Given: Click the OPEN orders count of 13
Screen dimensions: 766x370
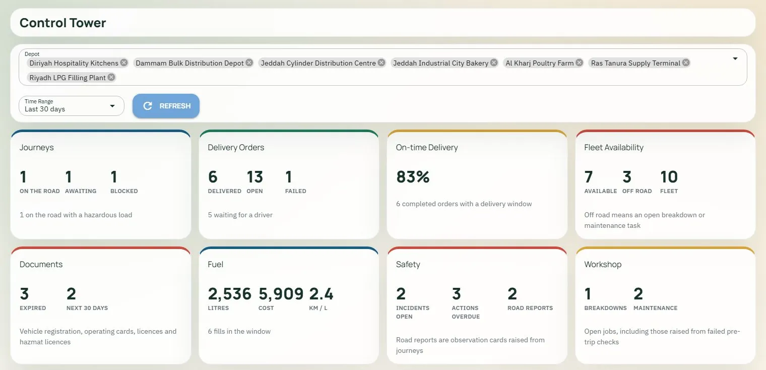Looking at the screenshot, I should [255, 177].
